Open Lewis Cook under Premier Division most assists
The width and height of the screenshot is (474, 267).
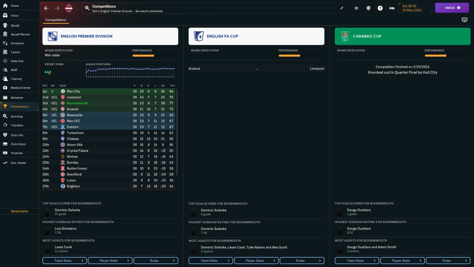[63, 247]
